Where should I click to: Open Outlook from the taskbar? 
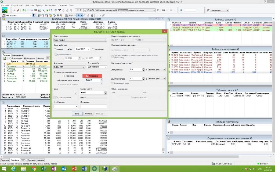point(64,169)
